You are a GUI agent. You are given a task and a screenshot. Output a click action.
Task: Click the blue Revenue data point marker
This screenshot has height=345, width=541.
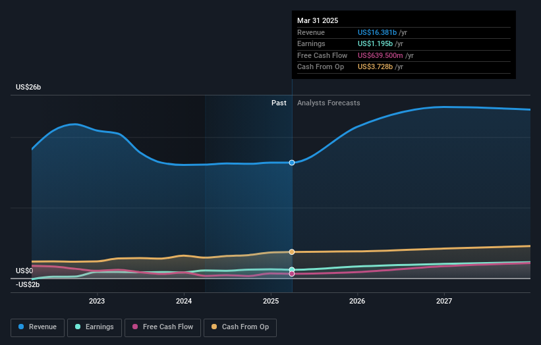coord(292,163)
